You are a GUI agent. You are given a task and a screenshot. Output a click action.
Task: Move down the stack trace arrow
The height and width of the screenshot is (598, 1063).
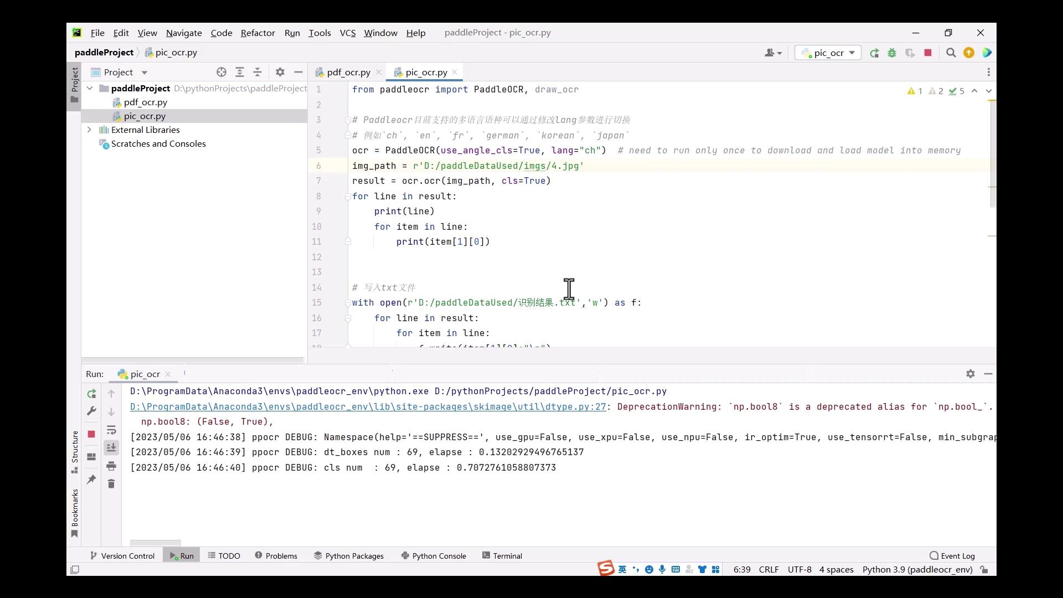(x=111, y=413)
